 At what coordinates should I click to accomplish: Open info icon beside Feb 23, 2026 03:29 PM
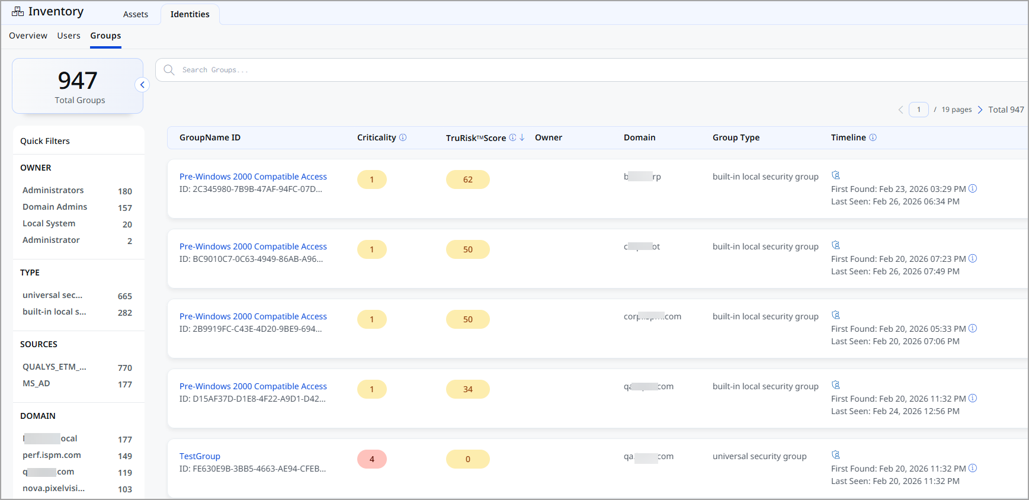973,188
